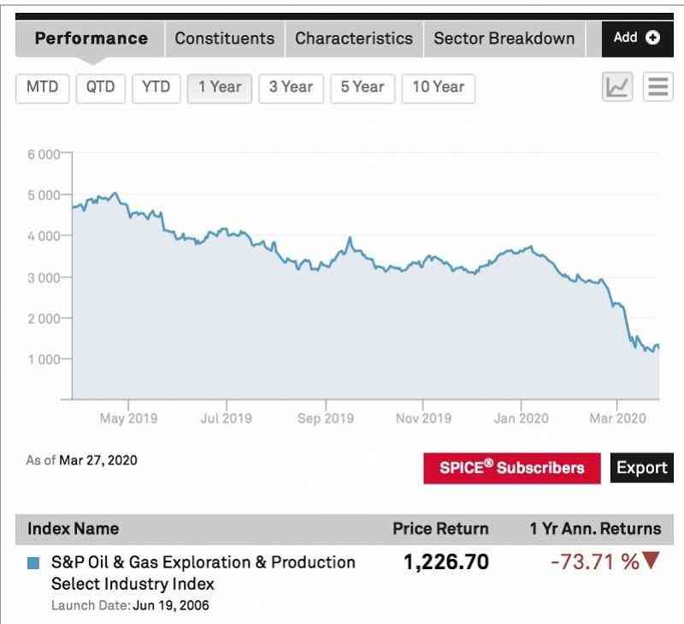Screen dimensions: 684x624
Task: Switch to the Characteristics tab
Action: (354, 39)
